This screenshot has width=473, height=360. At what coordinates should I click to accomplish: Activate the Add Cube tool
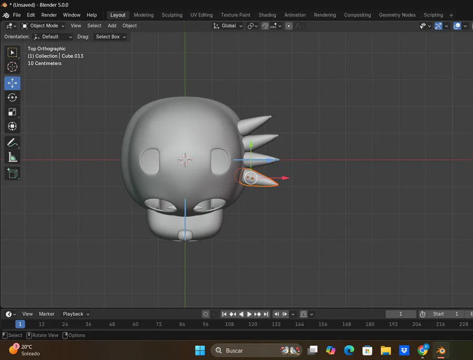(x=13, y=173)
